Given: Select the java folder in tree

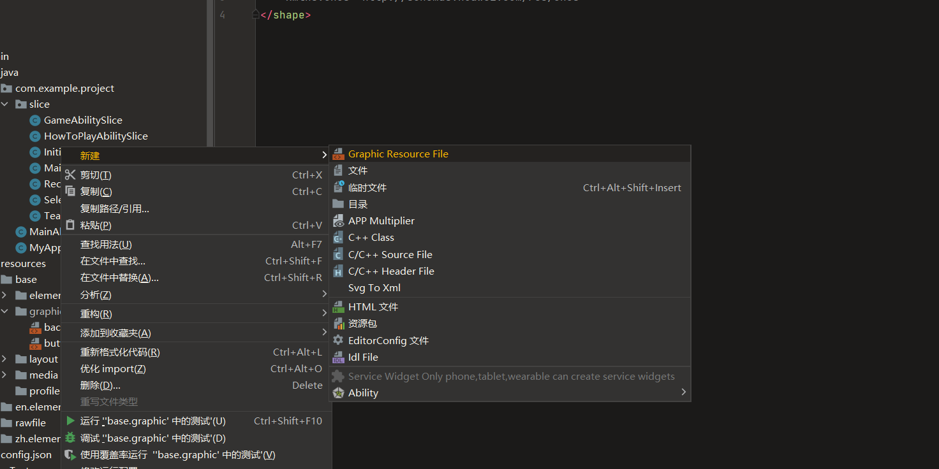Looking at the screenshot, I should coord(10,72).
